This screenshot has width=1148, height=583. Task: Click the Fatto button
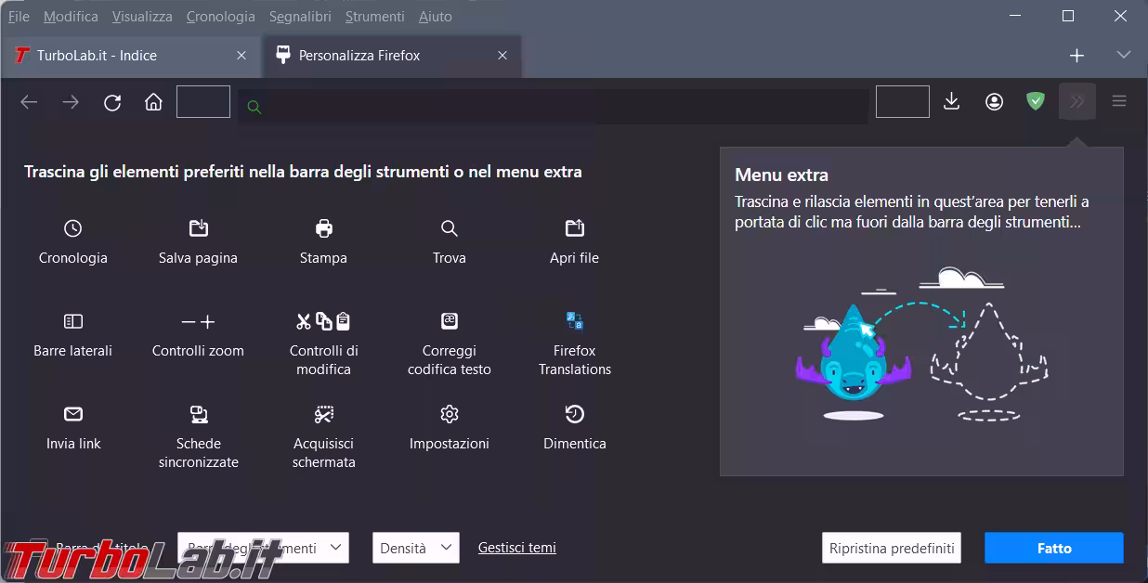pyautogui.click(x=1053, y=548)
